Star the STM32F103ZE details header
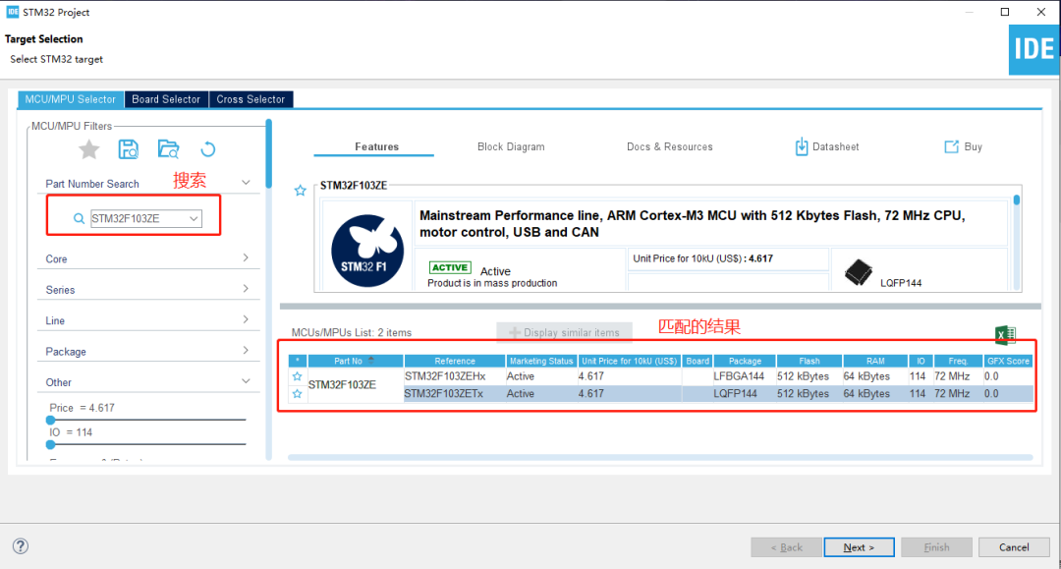 point(301,191)
